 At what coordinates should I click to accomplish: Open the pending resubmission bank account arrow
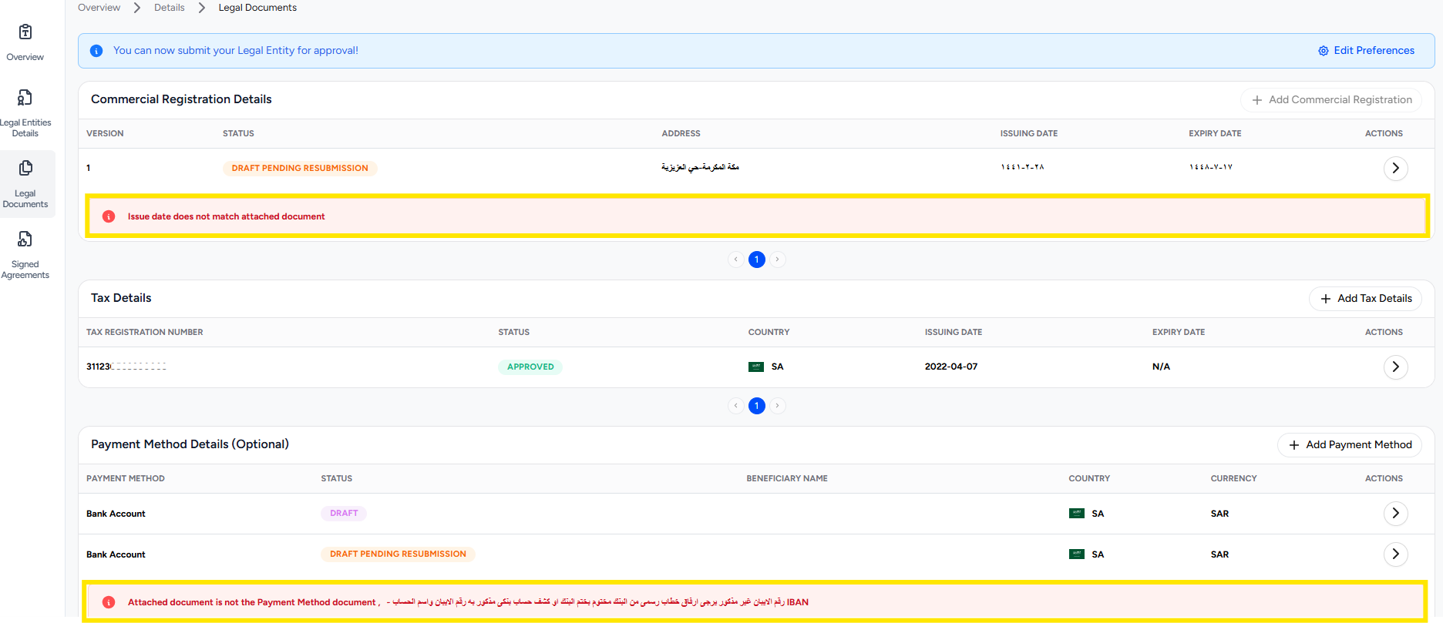pyautogui.click(x=1395, y=554)
